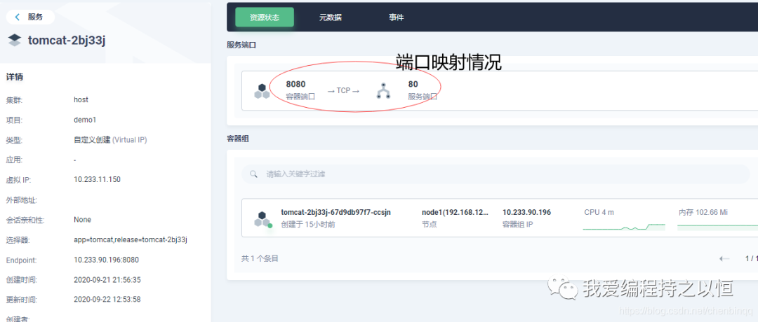
Task: Click the 自定义创建 (Virtual IP) type value
Action: click(x=110, y=140)
